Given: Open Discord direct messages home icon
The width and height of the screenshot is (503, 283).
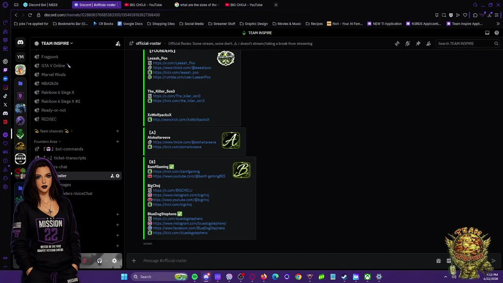Looking at the screenshot, I should pos(20,42).
